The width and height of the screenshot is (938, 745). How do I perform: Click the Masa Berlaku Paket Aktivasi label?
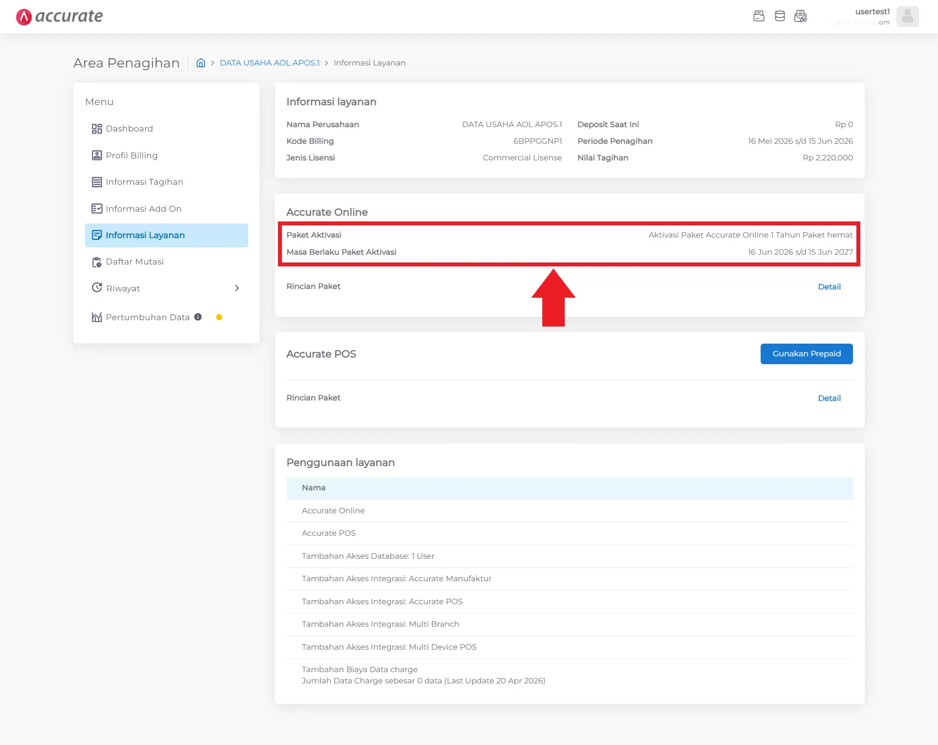tap(341, 252)
